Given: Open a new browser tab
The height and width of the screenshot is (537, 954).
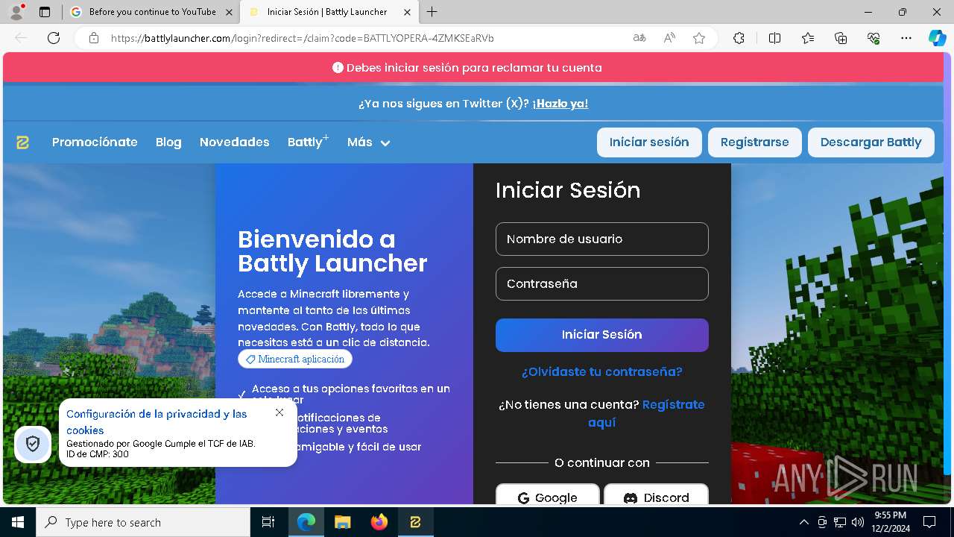Looking at the screenshot, I should click(x=432, y=12).
